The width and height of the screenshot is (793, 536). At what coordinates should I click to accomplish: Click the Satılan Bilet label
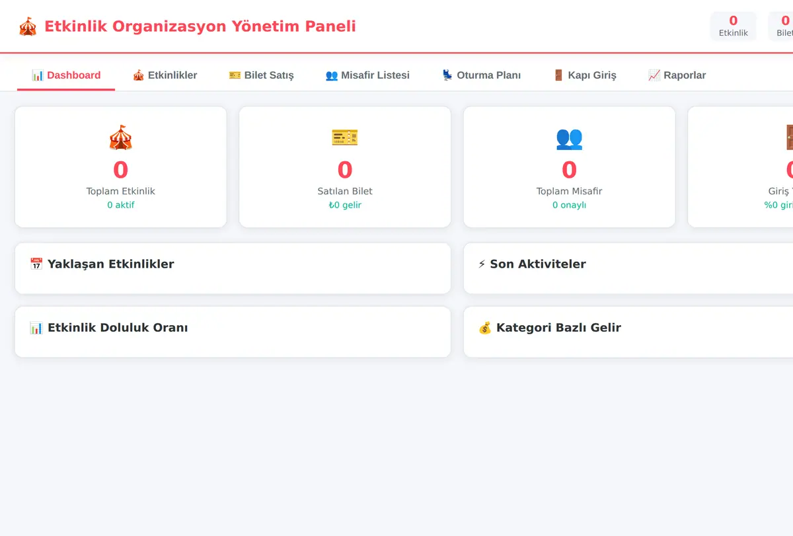point(345,191)
